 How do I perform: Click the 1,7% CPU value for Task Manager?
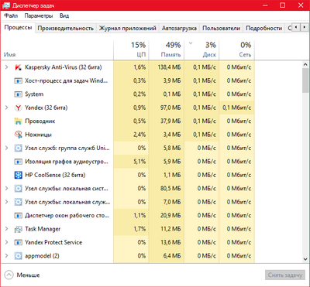click(x=139, y=229)
